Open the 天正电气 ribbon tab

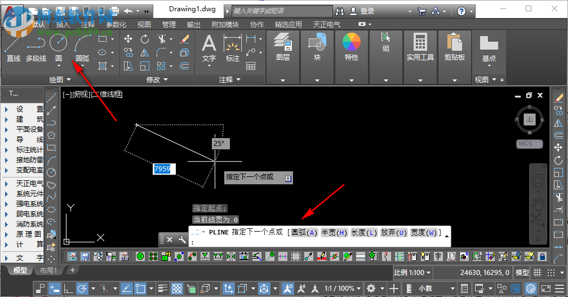pyautogui.click(x=326, y=24)
